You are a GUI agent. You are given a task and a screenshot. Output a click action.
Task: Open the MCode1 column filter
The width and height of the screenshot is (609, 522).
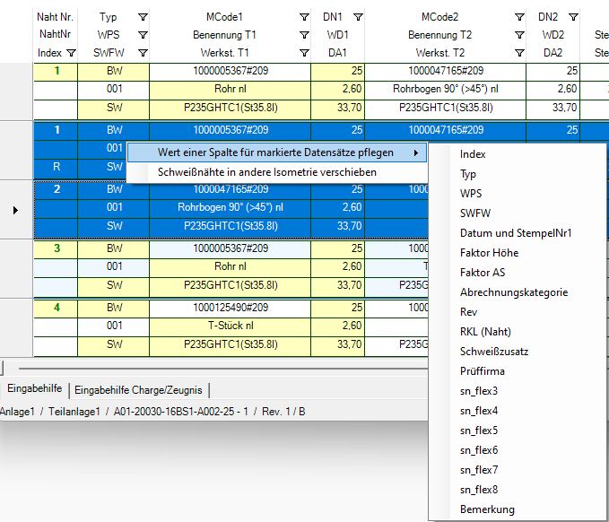pyautogui.click(x=305, y=17)
